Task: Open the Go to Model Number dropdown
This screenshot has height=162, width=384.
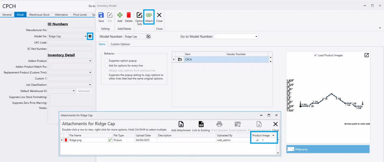Action: (x=256, y=37)
